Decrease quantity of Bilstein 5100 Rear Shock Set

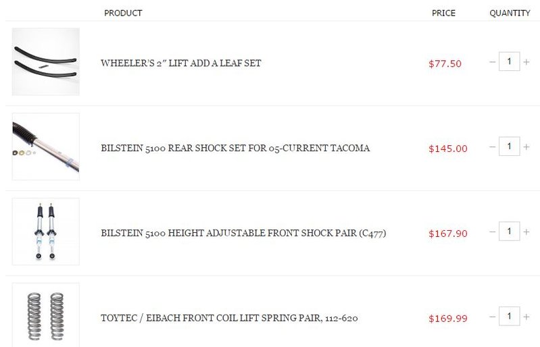click(x=493, y=147)
